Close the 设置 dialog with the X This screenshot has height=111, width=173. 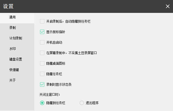coord(168,6)
